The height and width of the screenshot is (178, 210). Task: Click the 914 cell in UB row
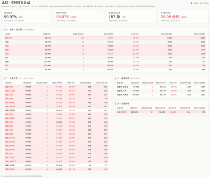tap(170, 70)
